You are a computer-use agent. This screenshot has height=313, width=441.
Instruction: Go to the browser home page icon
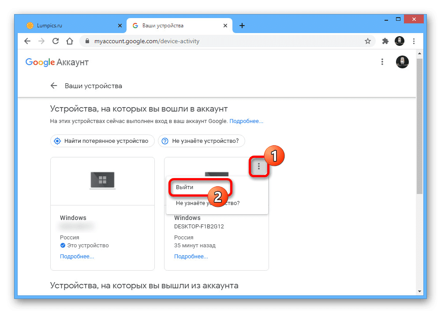click(x=69, y=41)
